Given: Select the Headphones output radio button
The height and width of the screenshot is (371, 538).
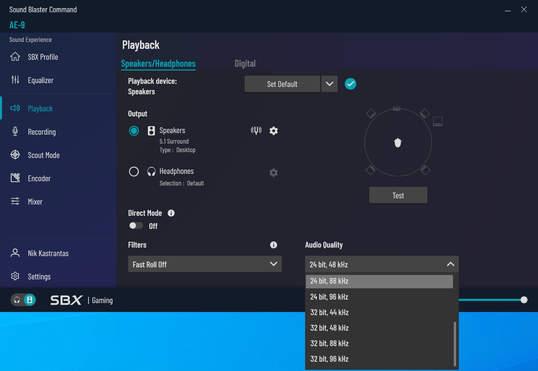Looking at the screenshot, I should (x=134, y=172).
